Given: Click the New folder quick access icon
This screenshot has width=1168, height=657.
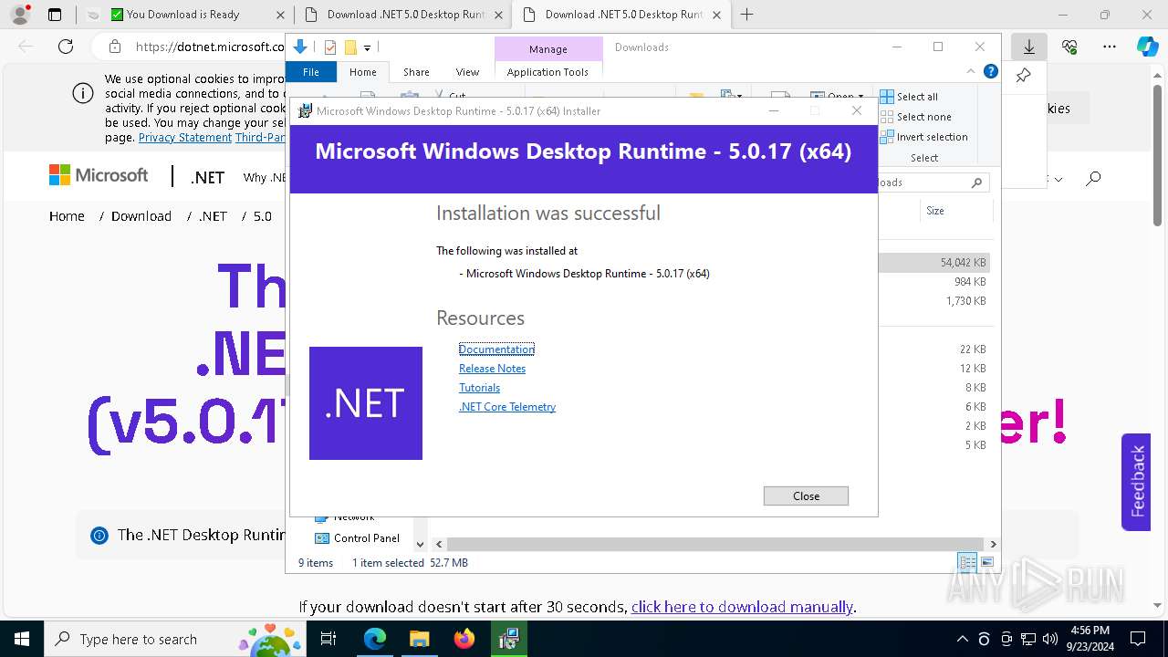Looking at the screenshot, I should (349, 47).
